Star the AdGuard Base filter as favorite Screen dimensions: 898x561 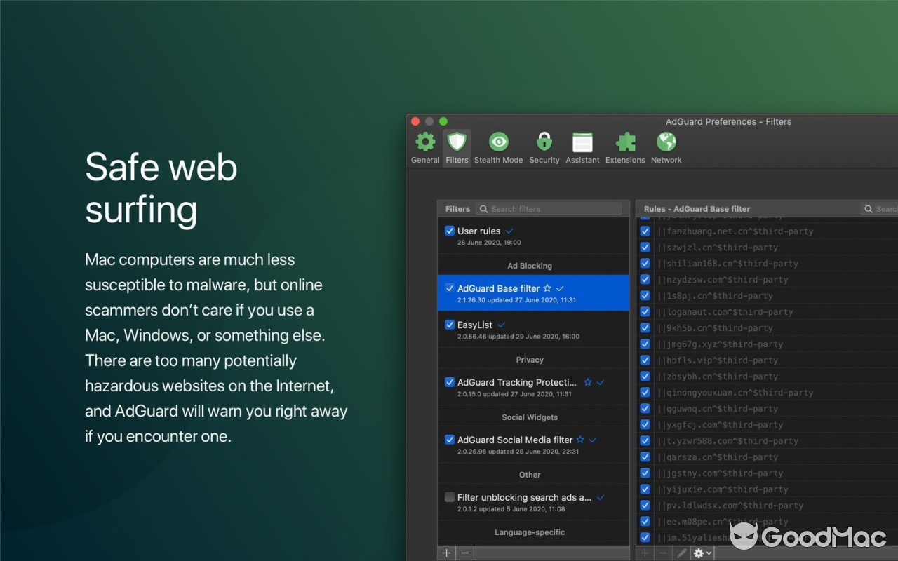(548, 288)
